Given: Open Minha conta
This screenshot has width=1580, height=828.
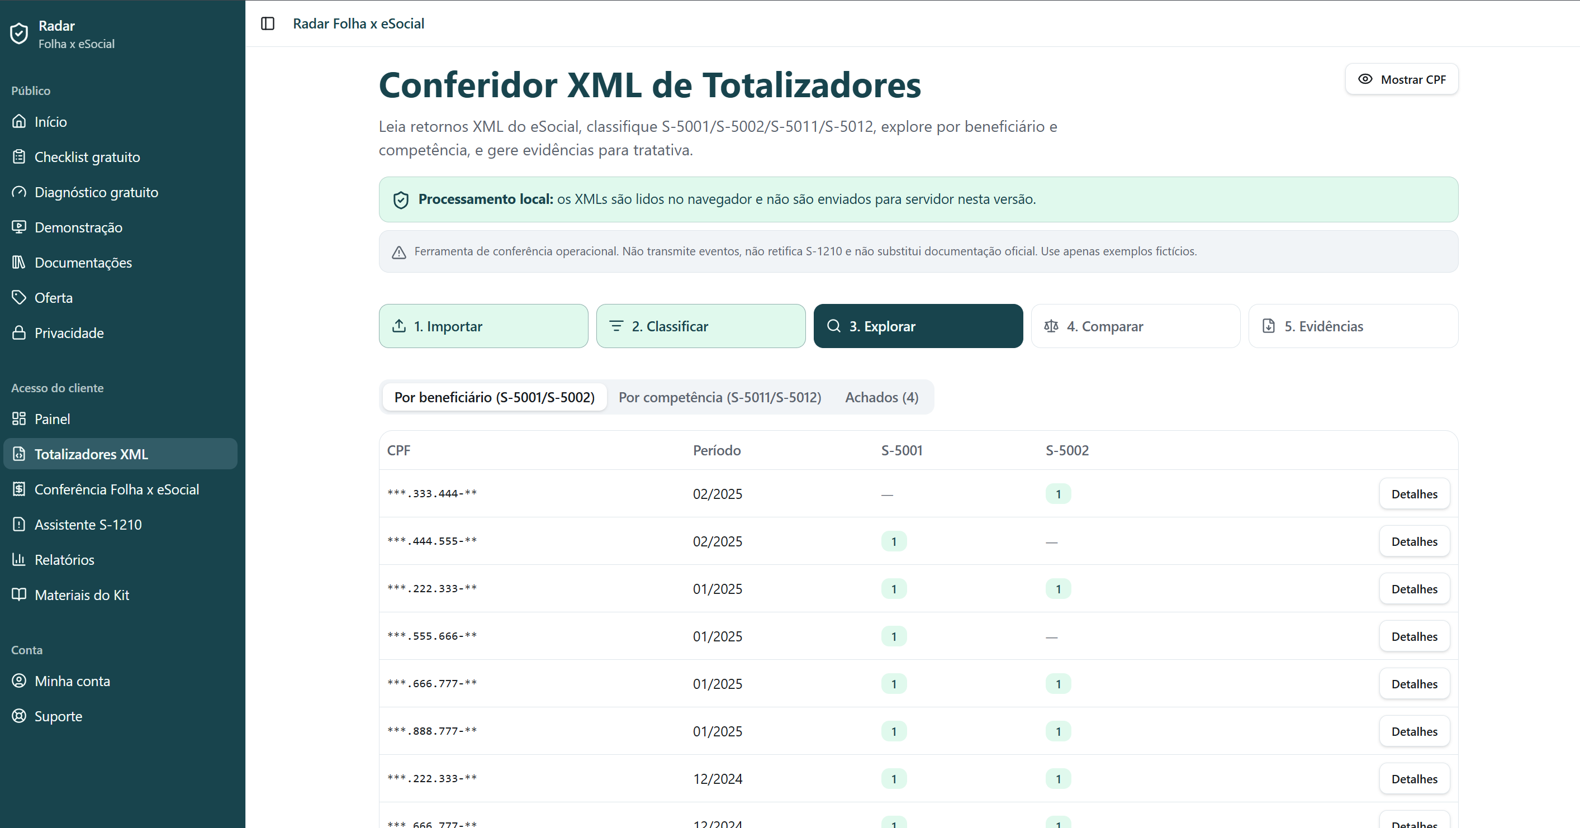Looking at the screenshot, I should tap(120, 681).
